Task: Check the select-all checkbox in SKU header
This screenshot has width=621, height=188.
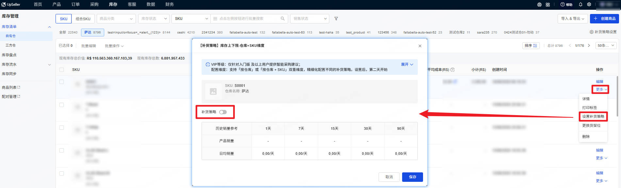Action: pyautogui.click(x=61, y=70)
